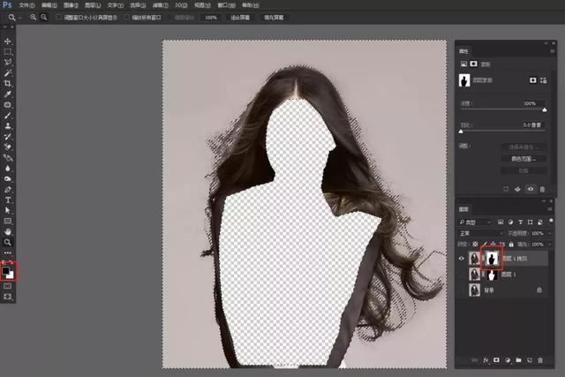Click the zoom out magnifier in options bar
This screenshot has width=565, height=377.
(x=43, y=17)
